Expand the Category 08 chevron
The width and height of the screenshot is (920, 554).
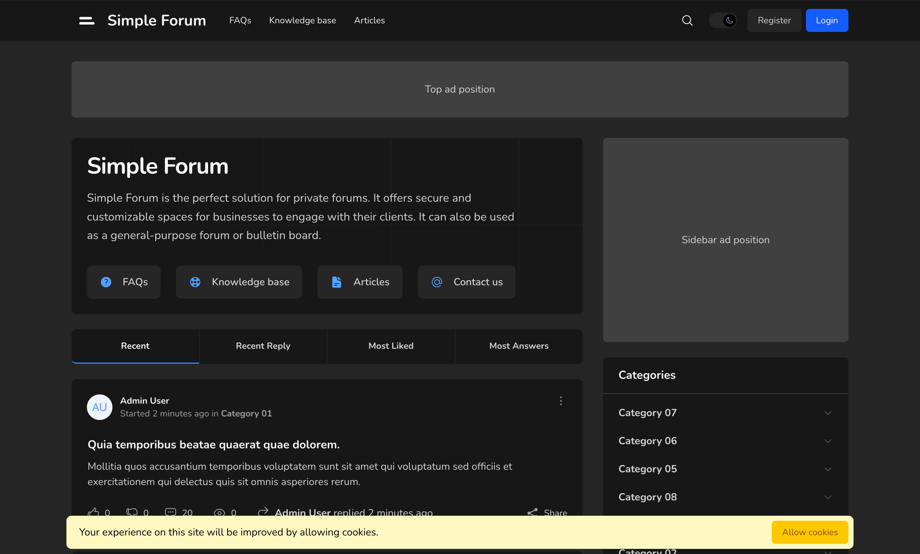[x=828, y=497]
